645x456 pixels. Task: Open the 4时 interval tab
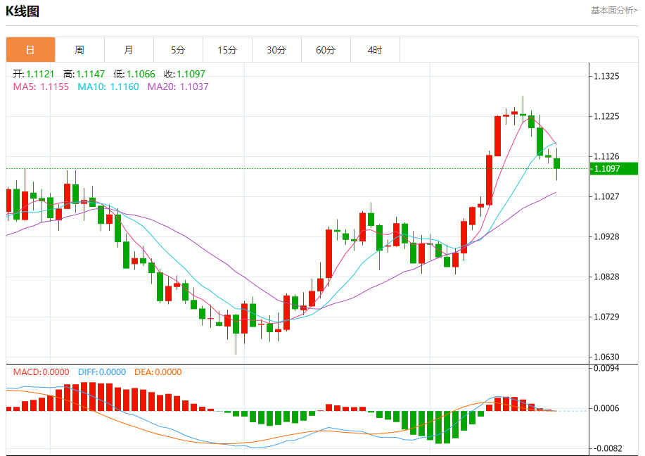[375, 50]
